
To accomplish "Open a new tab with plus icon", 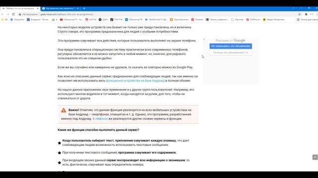I will click(84, 8).
